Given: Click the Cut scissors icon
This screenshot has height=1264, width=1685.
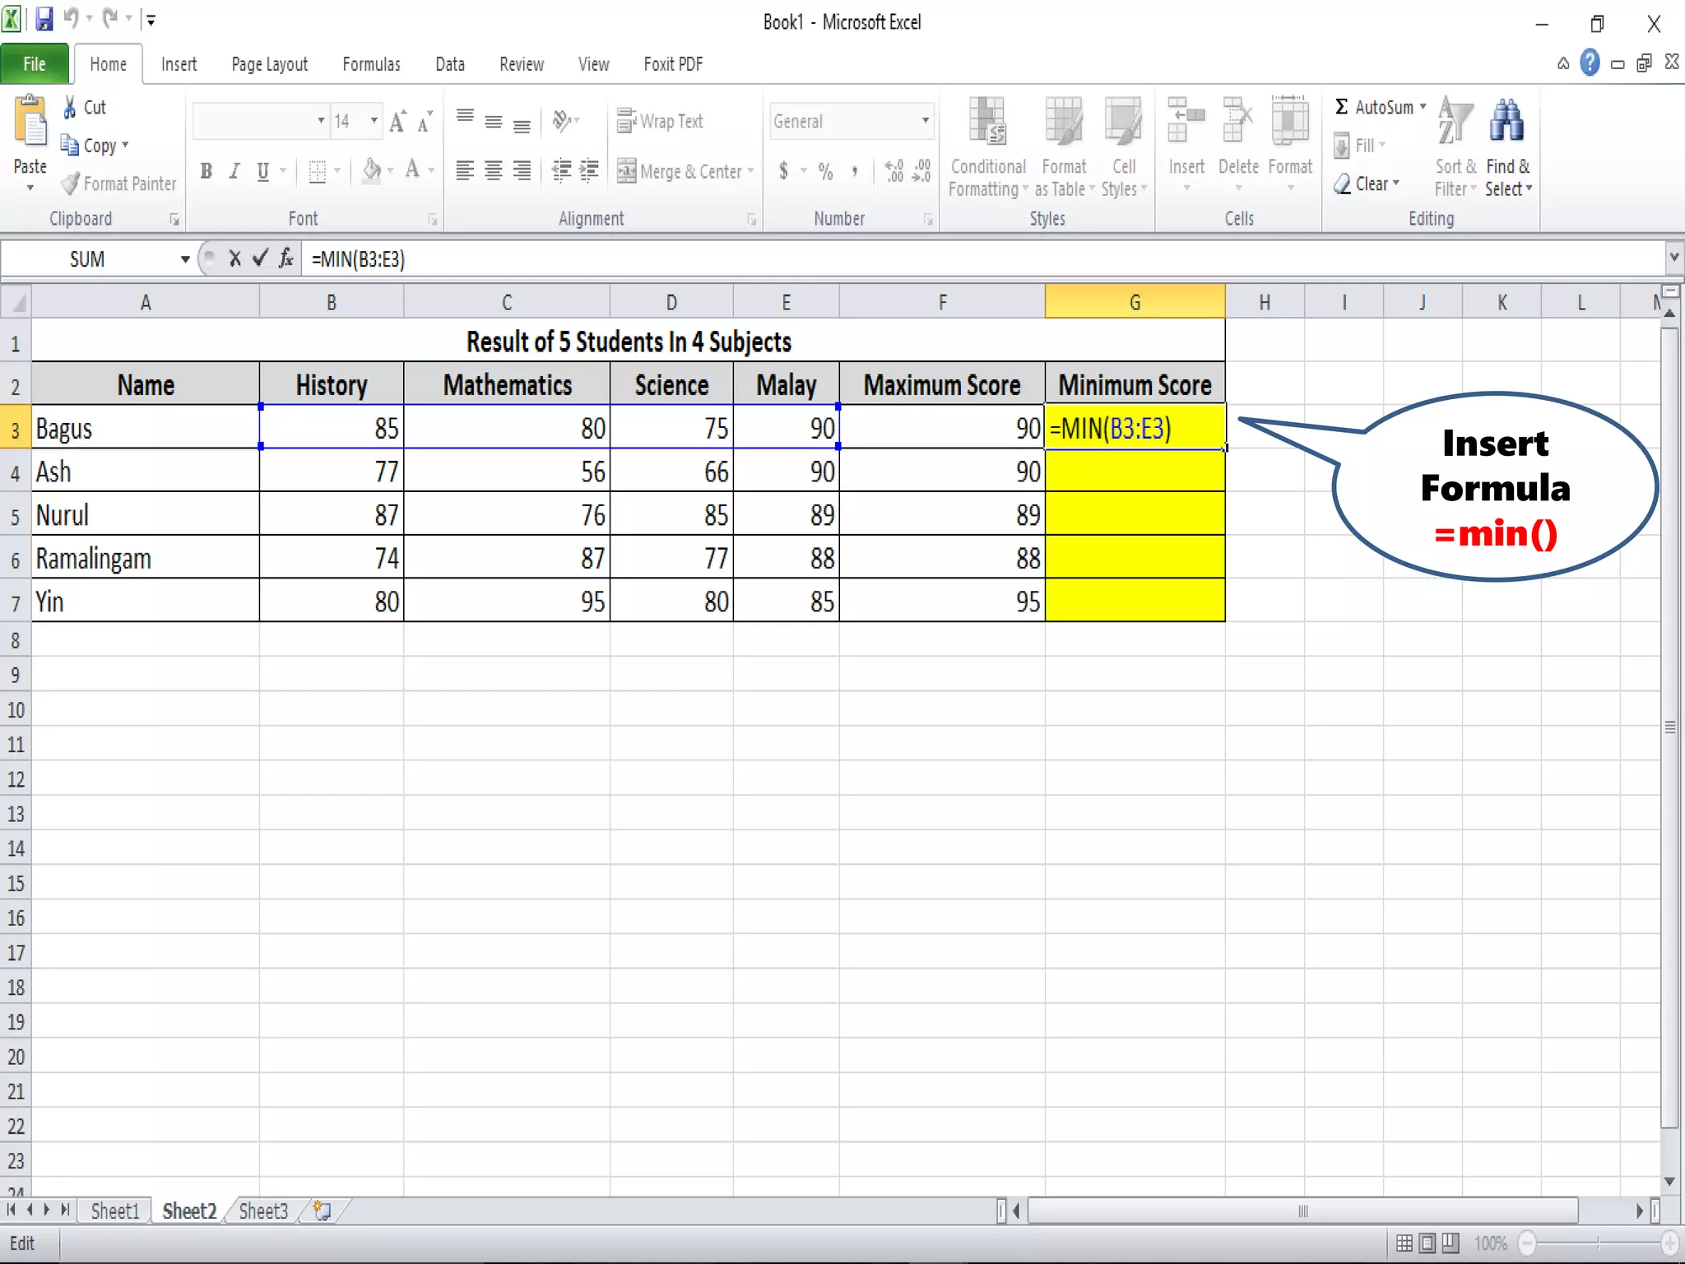Looking at the screenshot, I should [70, 107].
